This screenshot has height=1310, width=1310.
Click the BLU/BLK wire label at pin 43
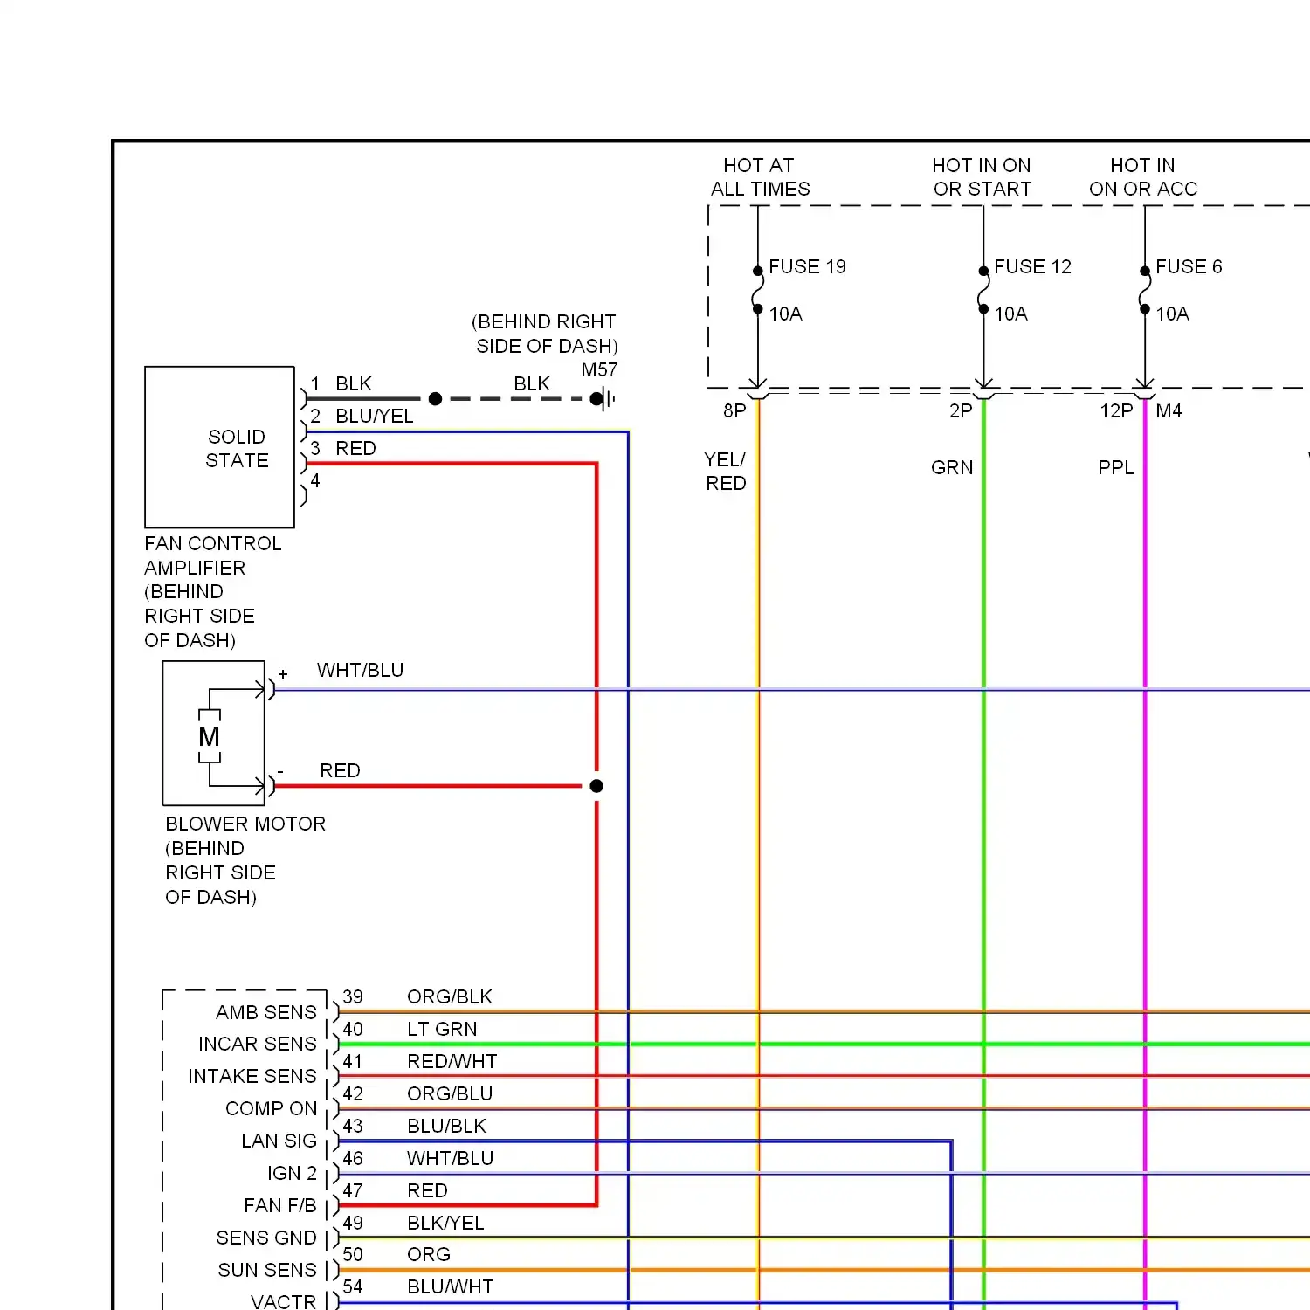tap(447, 1127)
